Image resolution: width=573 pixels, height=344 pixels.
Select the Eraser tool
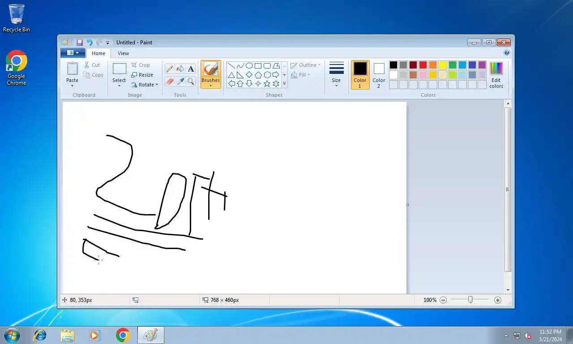170,81
